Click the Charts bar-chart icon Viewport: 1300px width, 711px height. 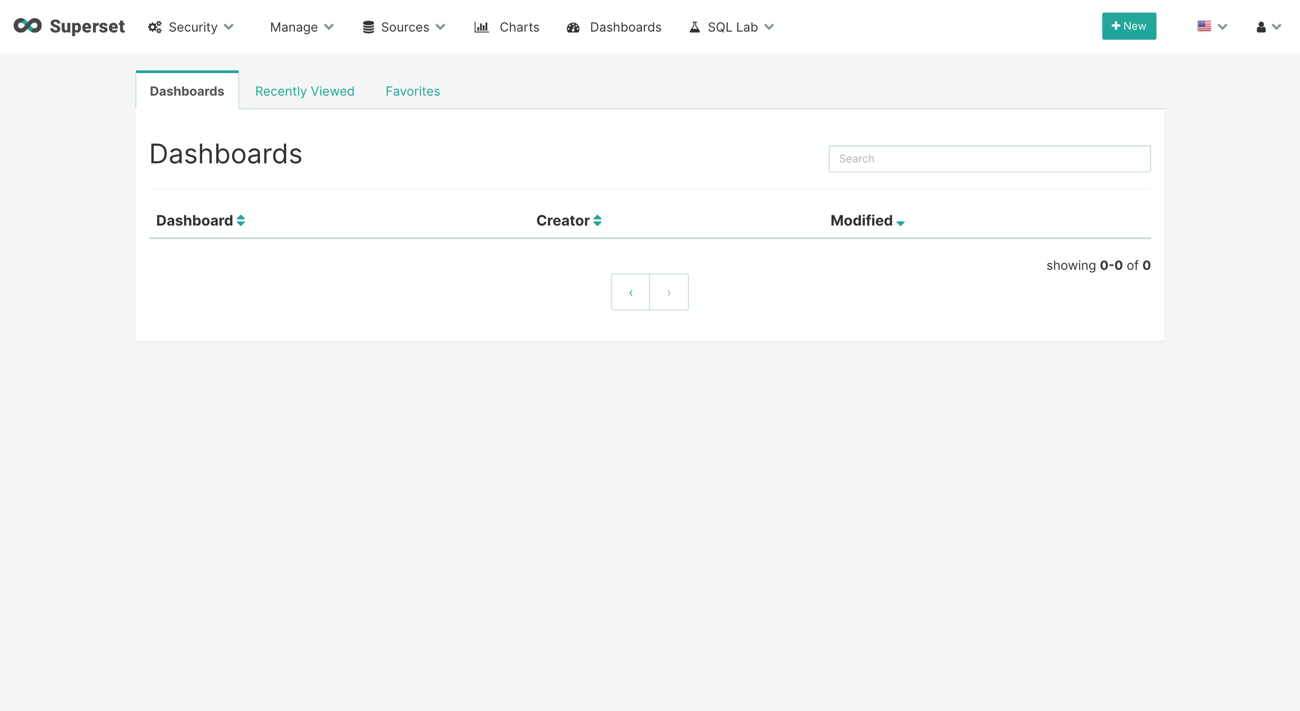click(x=482, y=27)
